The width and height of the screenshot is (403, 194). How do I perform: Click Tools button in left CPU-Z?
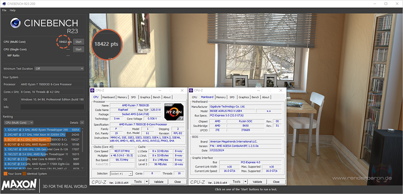pyautogui.click(x=138, y=182)
